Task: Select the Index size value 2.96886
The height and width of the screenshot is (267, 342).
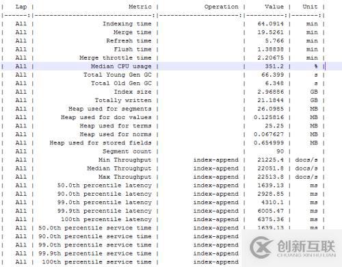Action: click(271, 92)
